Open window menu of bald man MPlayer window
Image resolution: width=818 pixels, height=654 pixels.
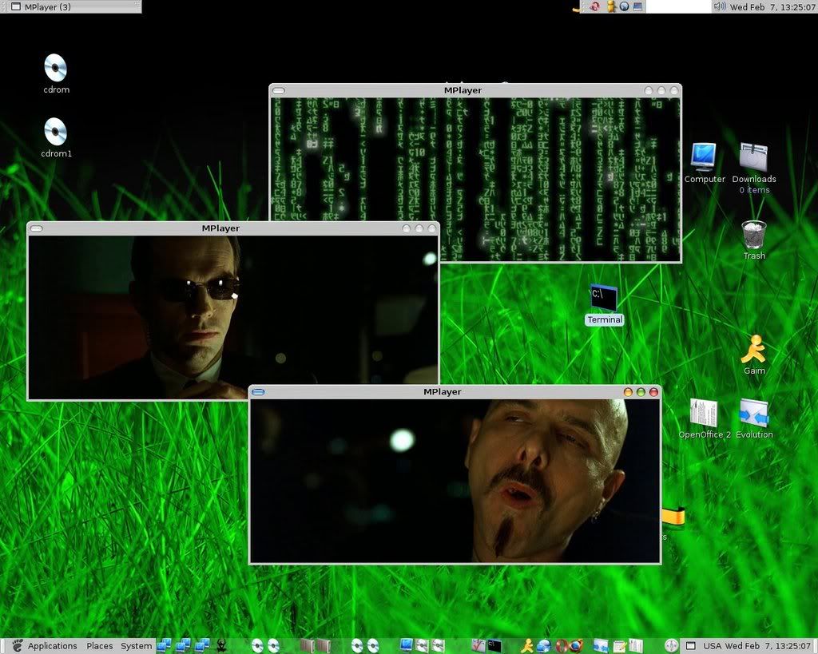coord(258,392)
